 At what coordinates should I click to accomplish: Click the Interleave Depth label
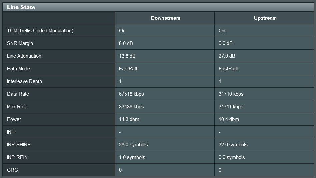click(24, 81)
